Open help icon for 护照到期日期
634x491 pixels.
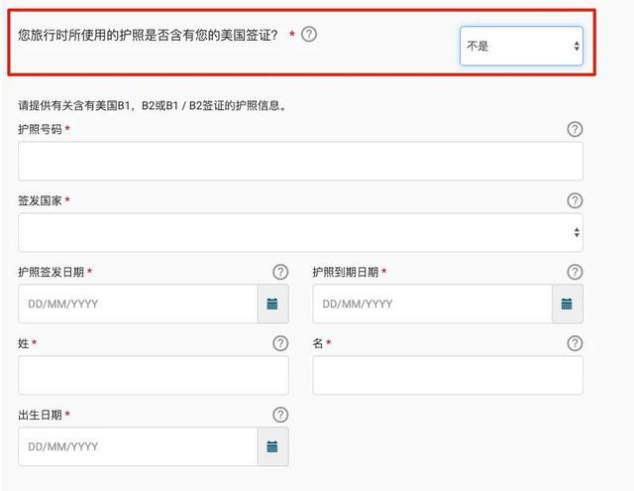pyautogui.click(x=575, y=272)
